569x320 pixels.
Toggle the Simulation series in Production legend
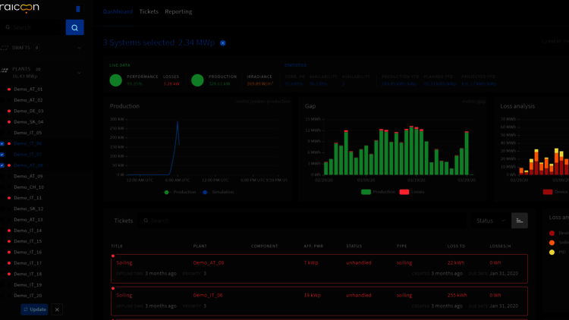[x=218, y=193]
